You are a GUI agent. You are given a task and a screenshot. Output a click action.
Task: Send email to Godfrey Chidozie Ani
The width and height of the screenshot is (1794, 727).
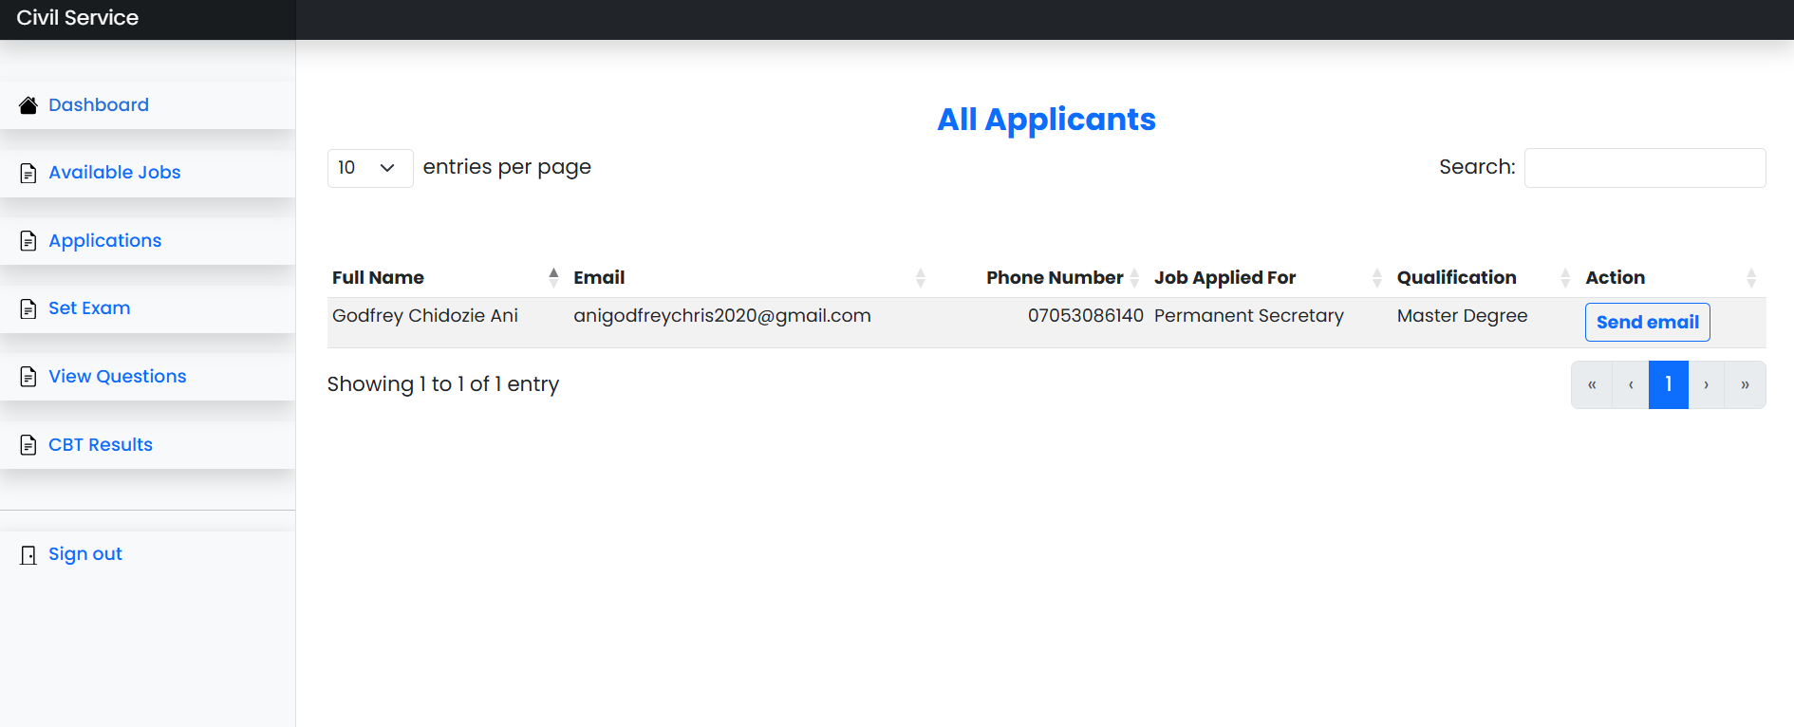(x=1647, y=322)
